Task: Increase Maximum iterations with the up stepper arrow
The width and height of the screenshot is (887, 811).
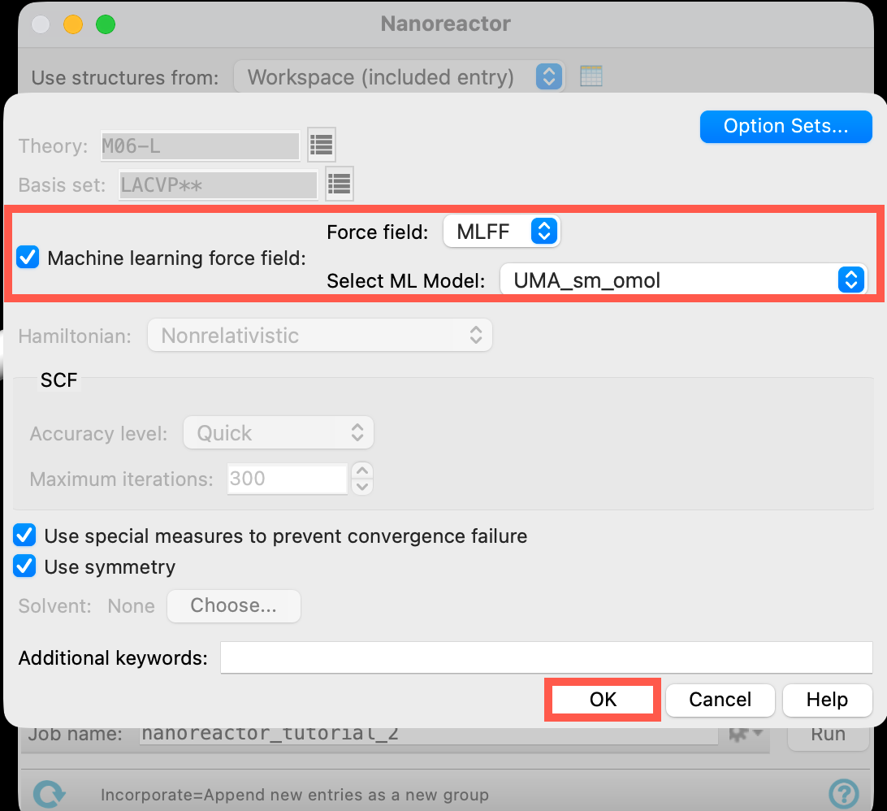Action: pyautogui.click(x=362, y=471)
